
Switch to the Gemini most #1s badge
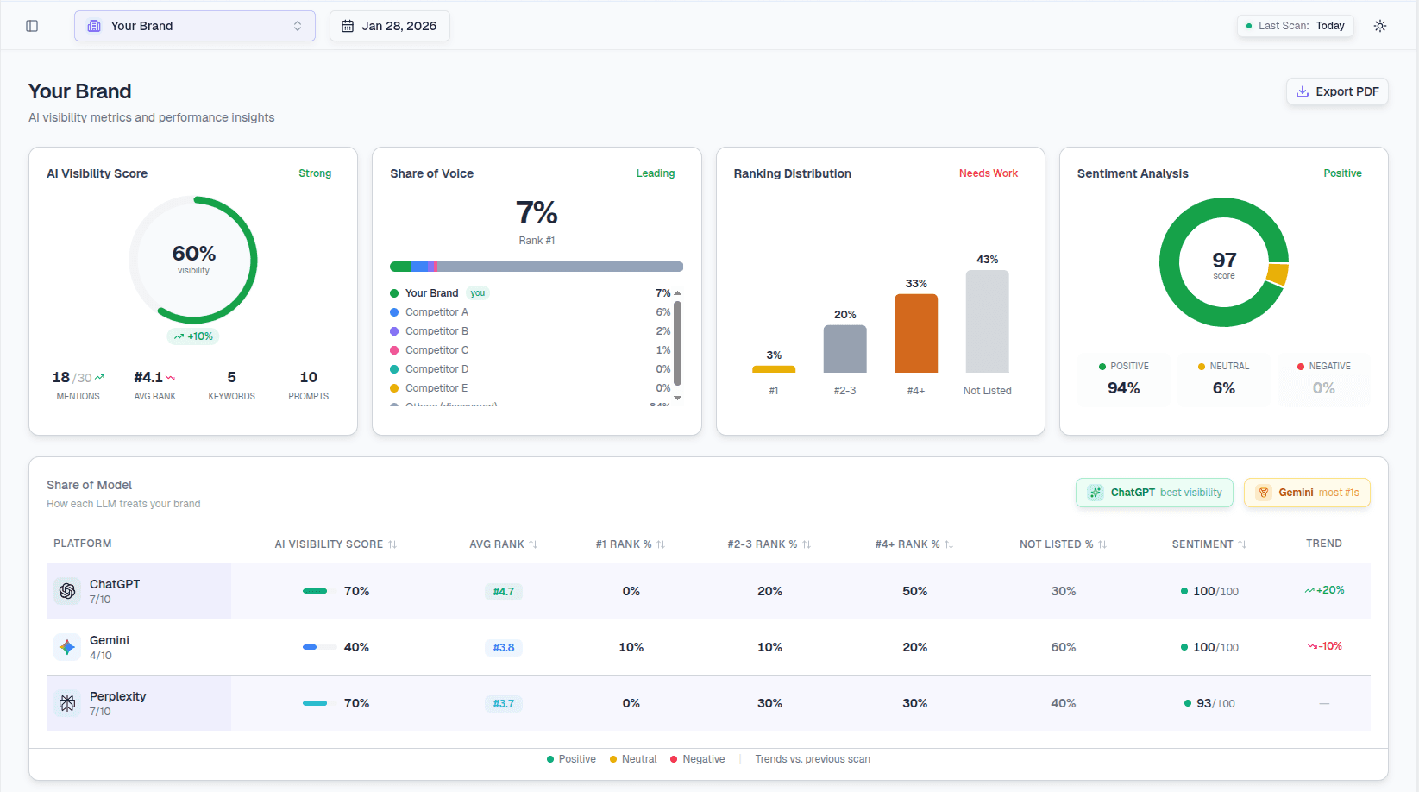pyautogui.click(x=1307, y=492)
